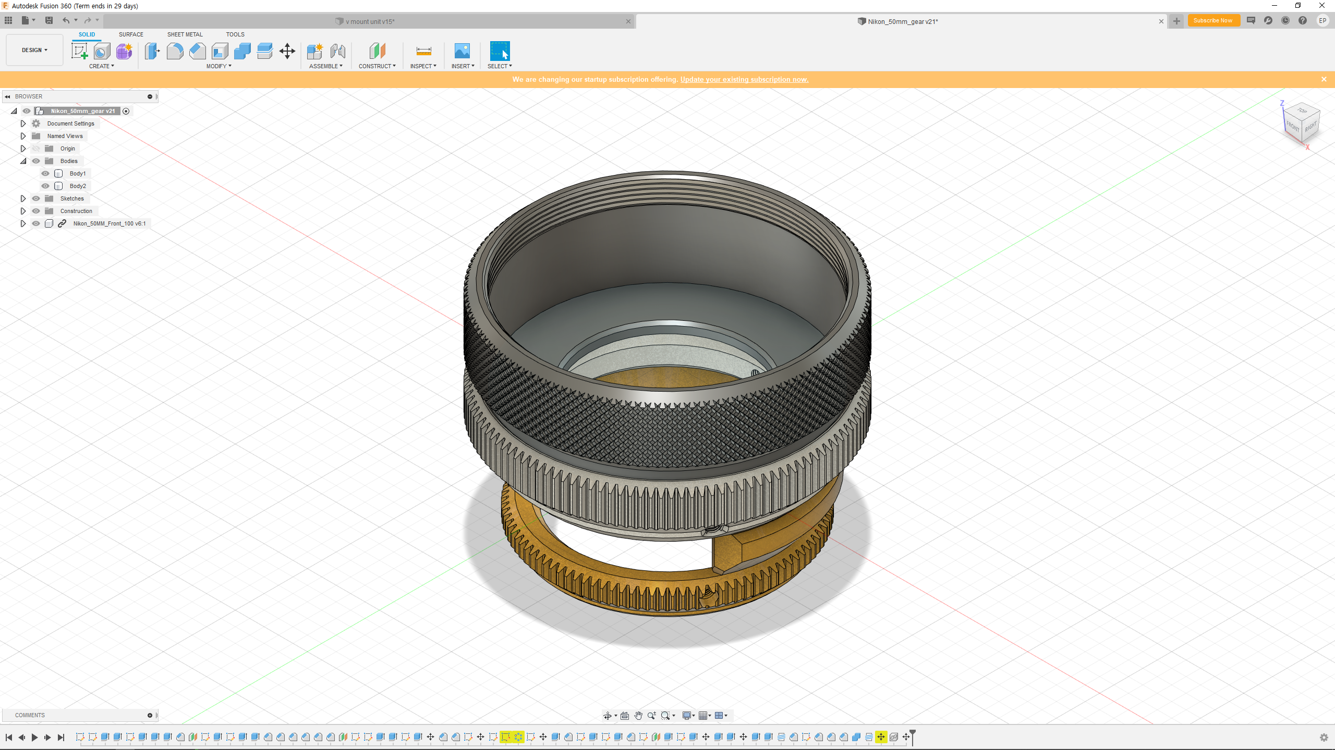Open the DESIGN workspace dropdown
The image size is (1335, 750).
pyautogui.click(x=34, y=50)
